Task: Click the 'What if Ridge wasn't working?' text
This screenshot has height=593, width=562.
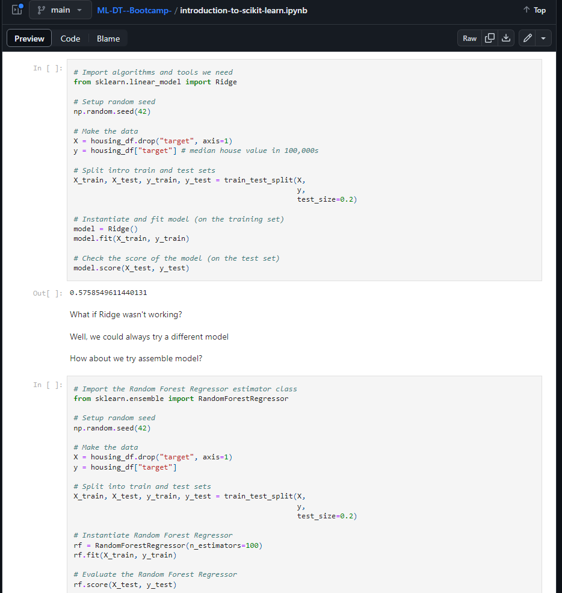Action: coord(126,315)
